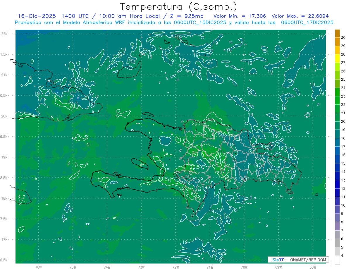
Task: Pick the green swatch between 20 and 21
Action: tap(337, 117)
